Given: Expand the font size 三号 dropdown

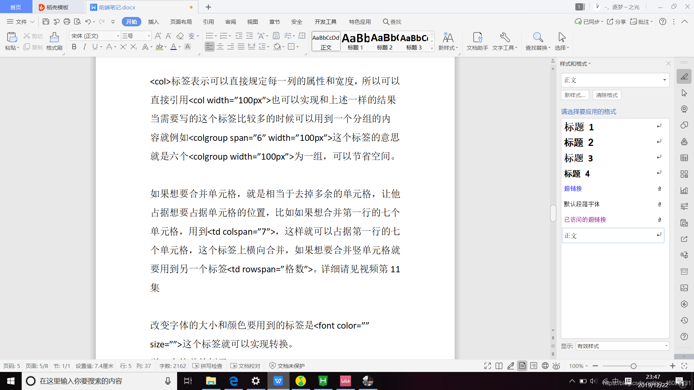Looking at the screenshot, I should coord(149,36).
